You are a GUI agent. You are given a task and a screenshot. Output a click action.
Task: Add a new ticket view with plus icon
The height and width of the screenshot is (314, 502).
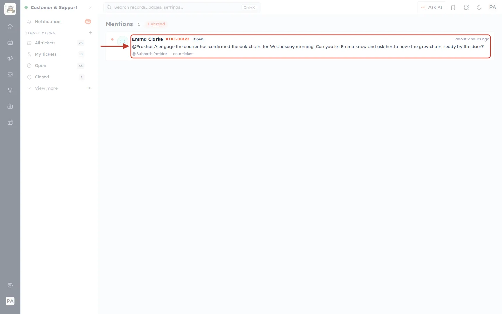pyautogui.click(x=90, y=33)
